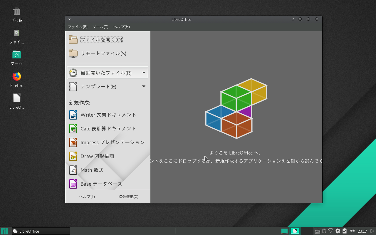Viewport: 376px width, 235px height.
Task: Click the Math formula icon
Action: point(73,170)
